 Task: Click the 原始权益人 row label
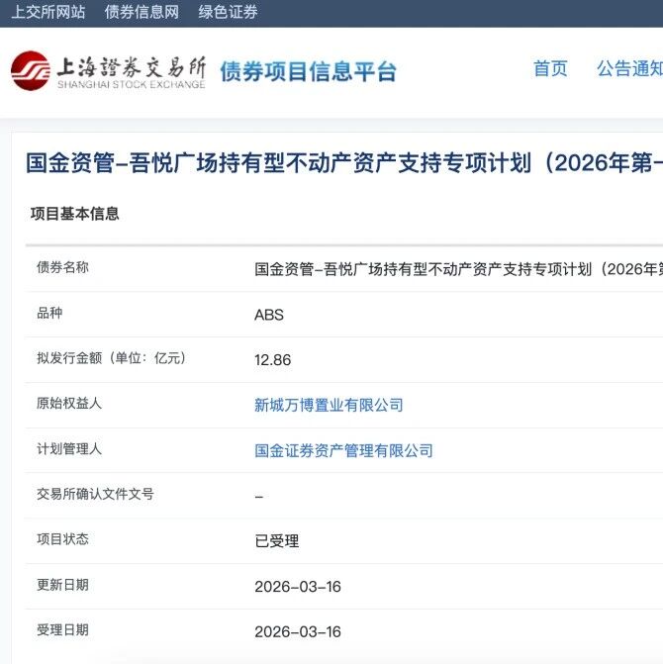pyautogui.click(x=69, y=403)
